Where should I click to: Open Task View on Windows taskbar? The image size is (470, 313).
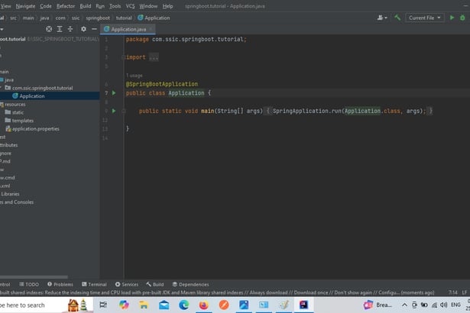pos(103,305)
